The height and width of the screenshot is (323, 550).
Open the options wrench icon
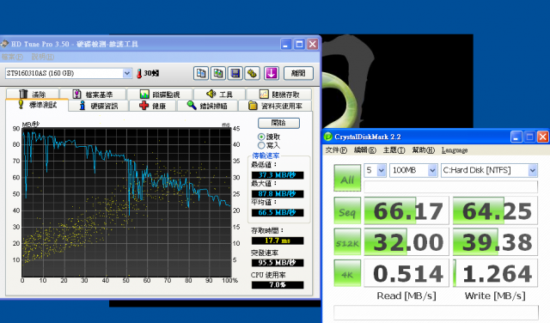(x=252, y=73)
